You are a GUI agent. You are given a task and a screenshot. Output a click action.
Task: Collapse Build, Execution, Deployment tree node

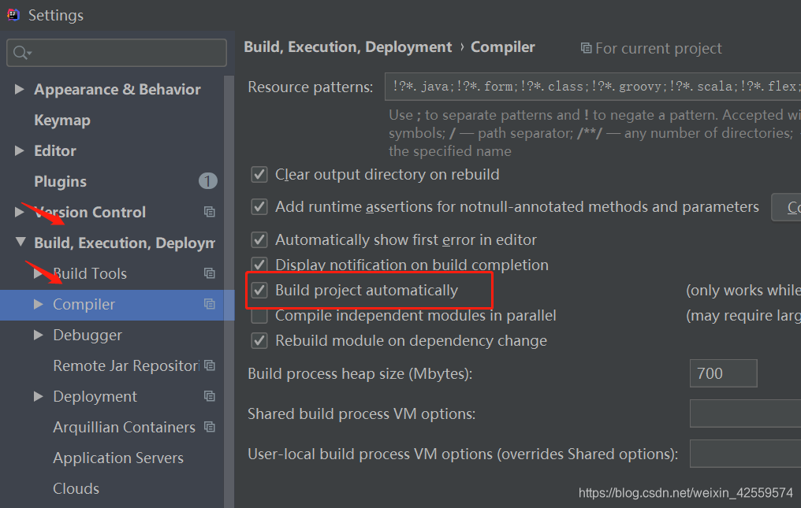tap(20, 243)
